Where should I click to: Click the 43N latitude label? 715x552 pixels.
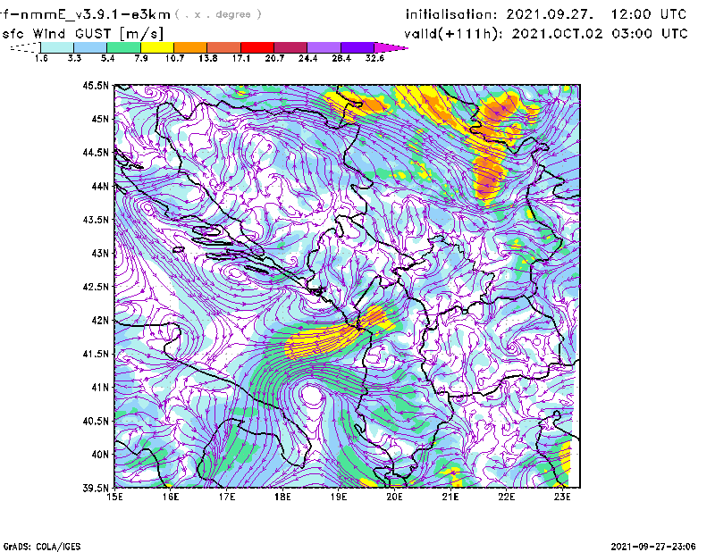coord(100,253)
